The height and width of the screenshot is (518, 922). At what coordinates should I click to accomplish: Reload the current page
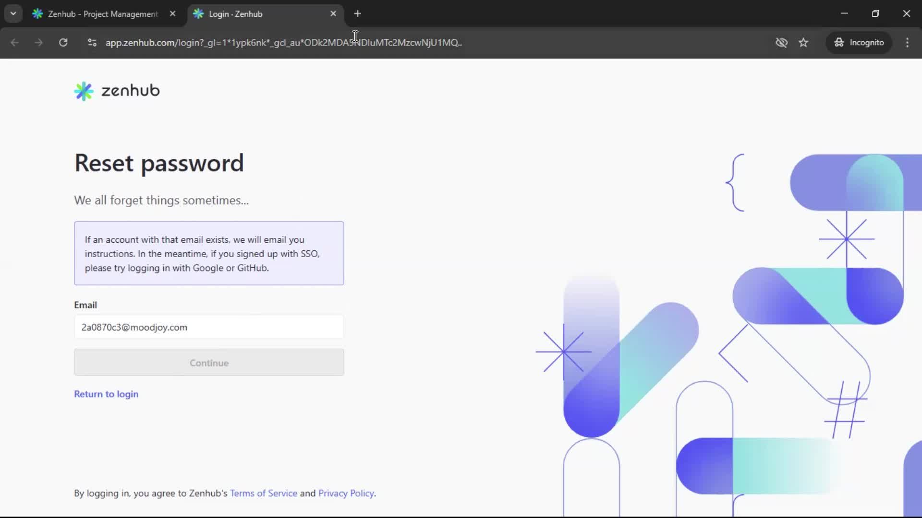click(63, 43)
